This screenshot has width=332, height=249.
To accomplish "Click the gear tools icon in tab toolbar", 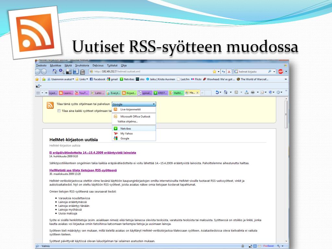I will coord(278,92).
